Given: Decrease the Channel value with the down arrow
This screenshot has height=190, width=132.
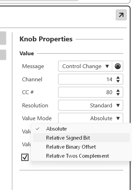Looking at the screenshot, I should (x=118, y=81).
